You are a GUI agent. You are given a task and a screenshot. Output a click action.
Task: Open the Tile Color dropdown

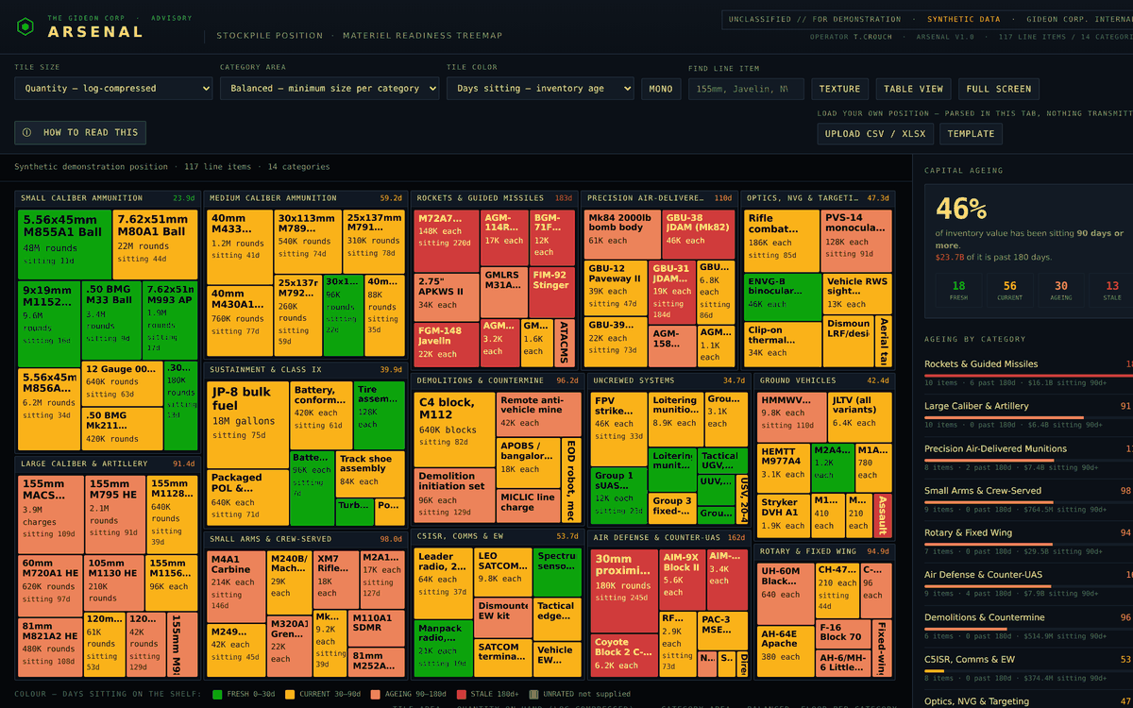(x=540, y=89)
